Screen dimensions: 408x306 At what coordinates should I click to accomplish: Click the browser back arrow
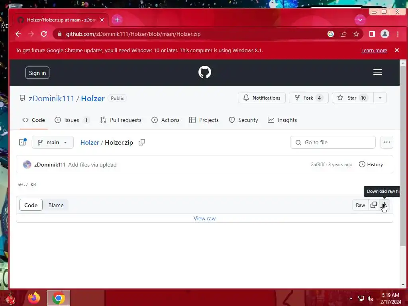point(18,34)
